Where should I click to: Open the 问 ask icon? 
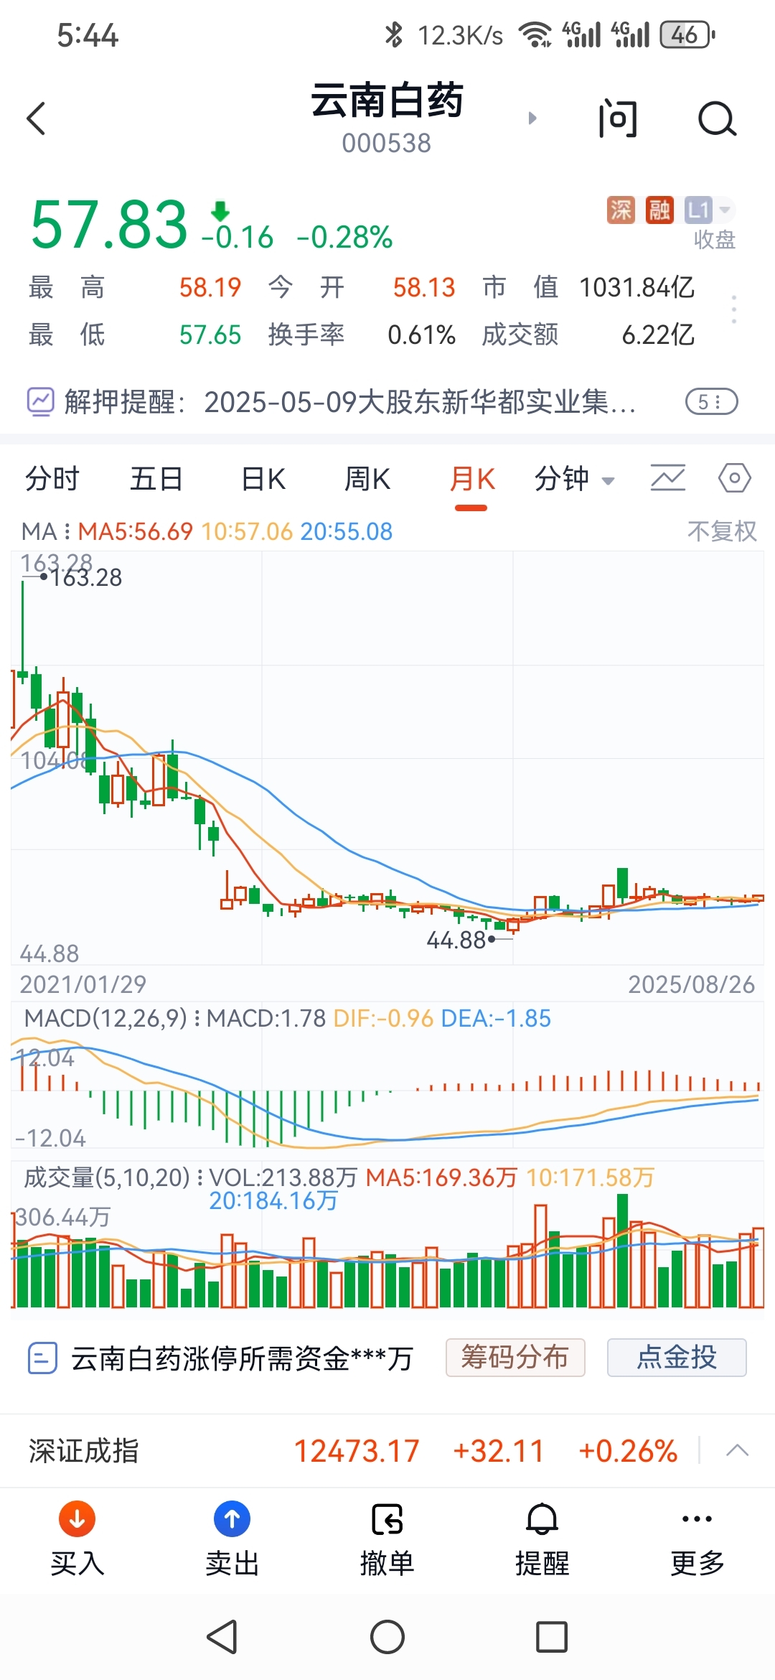coord(618,118)
